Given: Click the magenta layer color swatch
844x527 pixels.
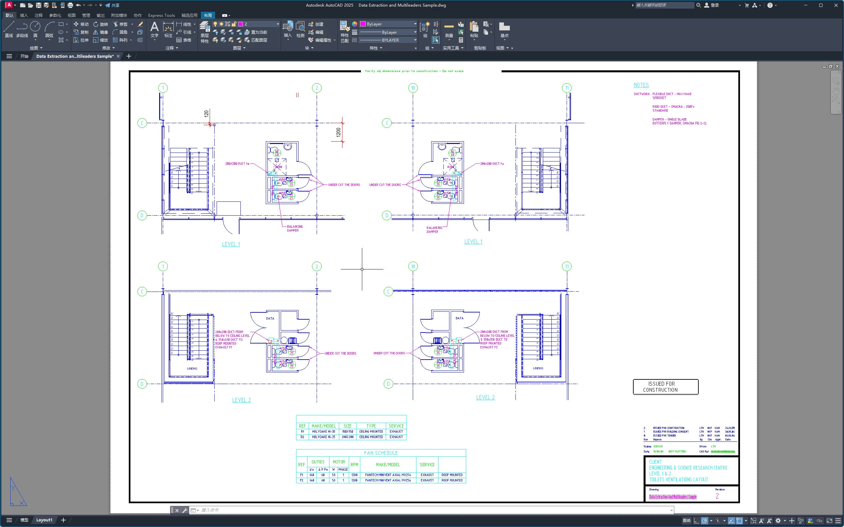Looking at the screenshot, I should [241, 24].
